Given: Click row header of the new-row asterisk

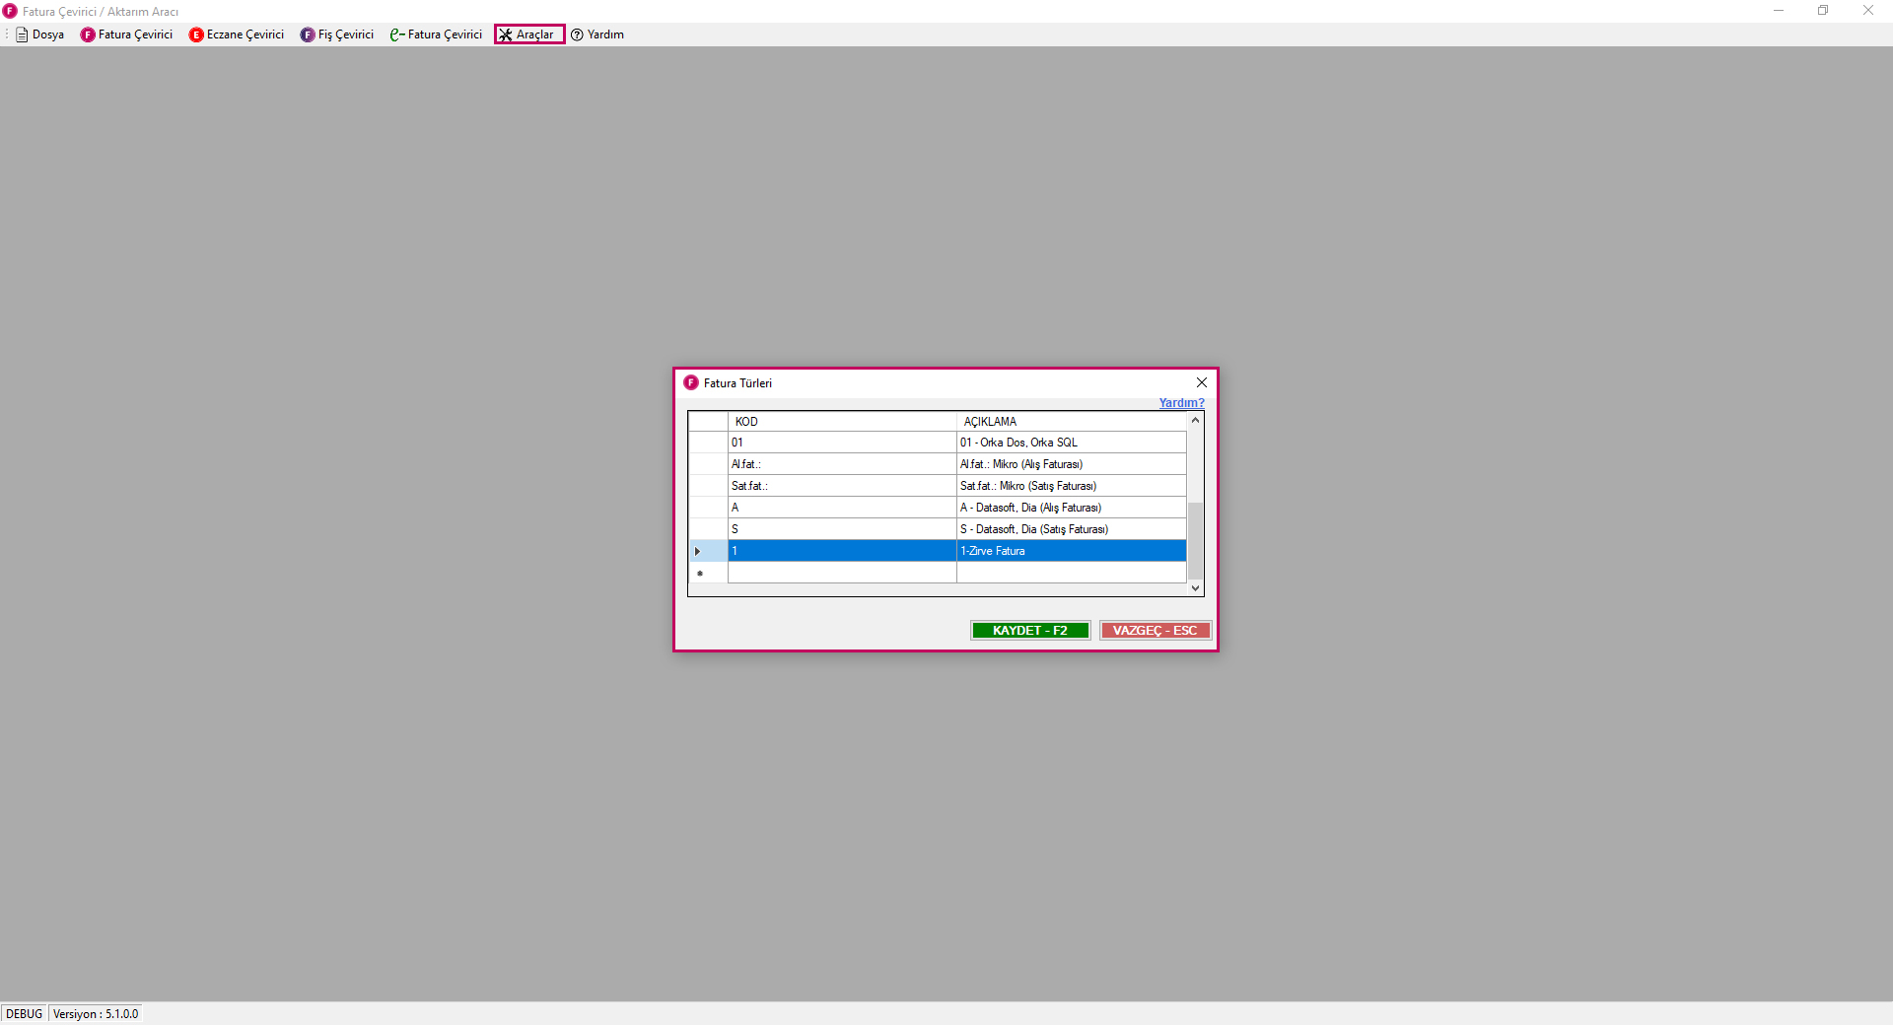Looking at the screenshot, I should pos(708,573).
